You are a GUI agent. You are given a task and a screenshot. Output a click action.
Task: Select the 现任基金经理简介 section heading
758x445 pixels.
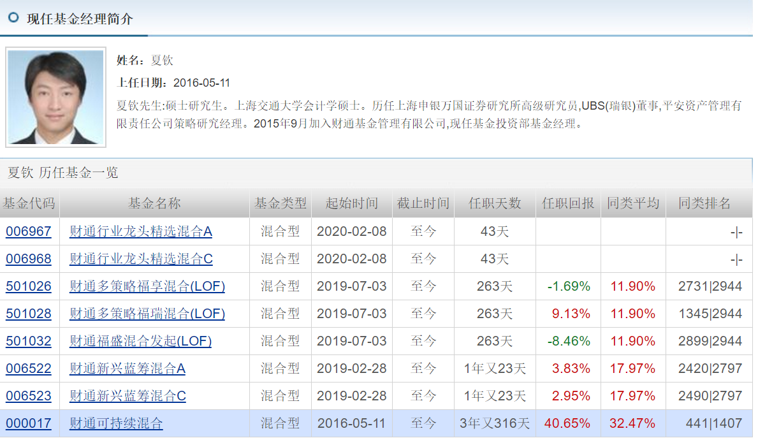(80, 19)
